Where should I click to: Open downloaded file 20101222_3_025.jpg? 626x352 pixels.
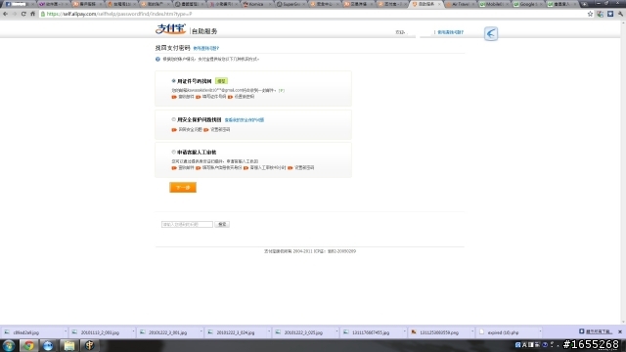[303, 332]
